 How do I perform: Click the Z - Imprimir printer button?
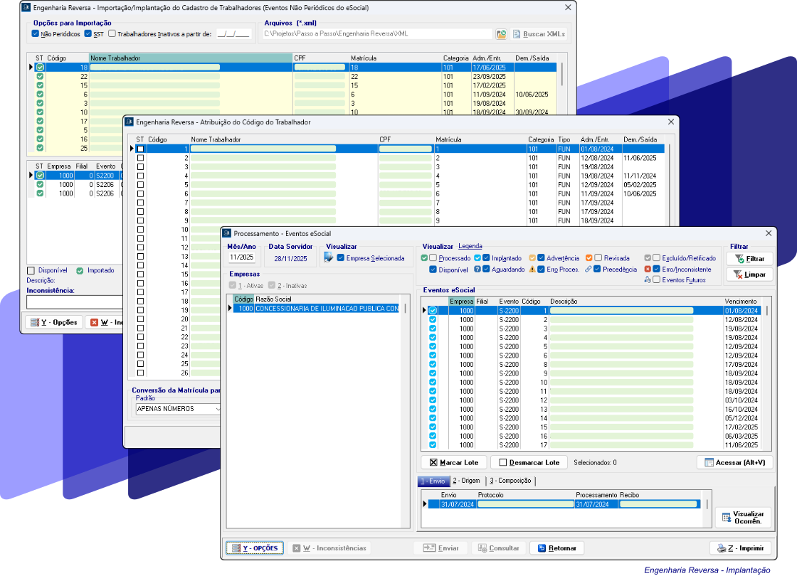(x=740, y=548)
